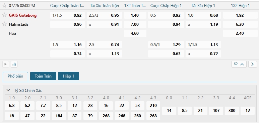Collapse the 62 markets dropdown
Image resolution: width=259 pixels, height=123 pixels.
(239, 64)
